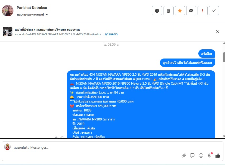This screenshot has height=165, width=225.
Task: Open saved replies speech bubble icon
Action: click(192, 156)
